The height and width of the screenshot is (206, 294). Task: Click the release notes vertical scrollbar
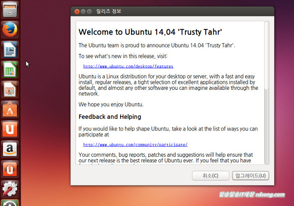(266, 56)
